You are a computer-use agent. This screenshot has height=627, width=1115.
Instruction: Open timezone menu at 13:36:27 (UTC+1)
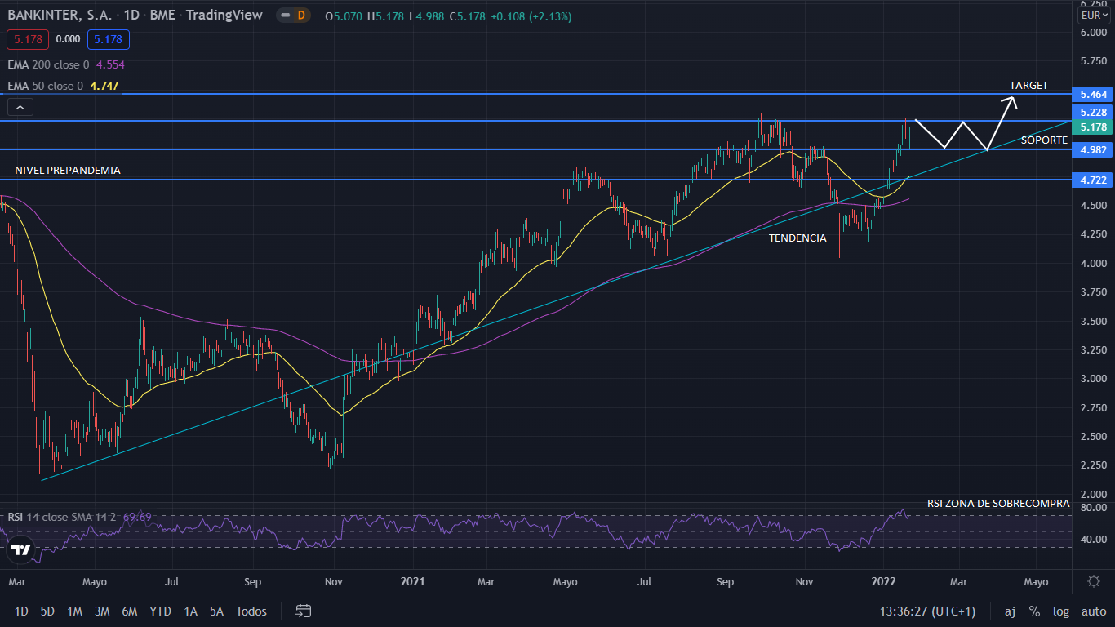[x=927, y=611]
